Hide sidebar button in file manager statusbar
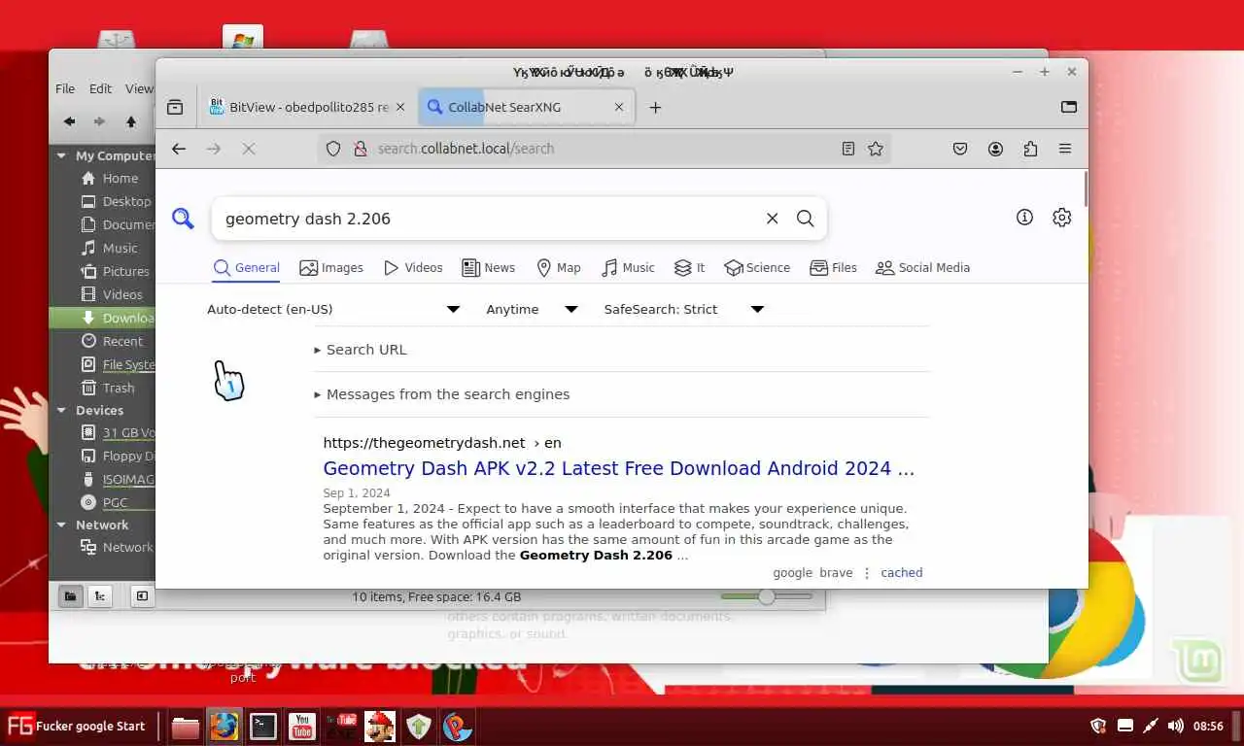 coord(142,596)
